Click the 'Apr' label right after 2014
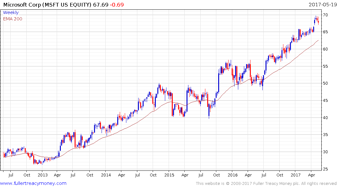This screenshot has width=337, height=188. coord(122,175)
